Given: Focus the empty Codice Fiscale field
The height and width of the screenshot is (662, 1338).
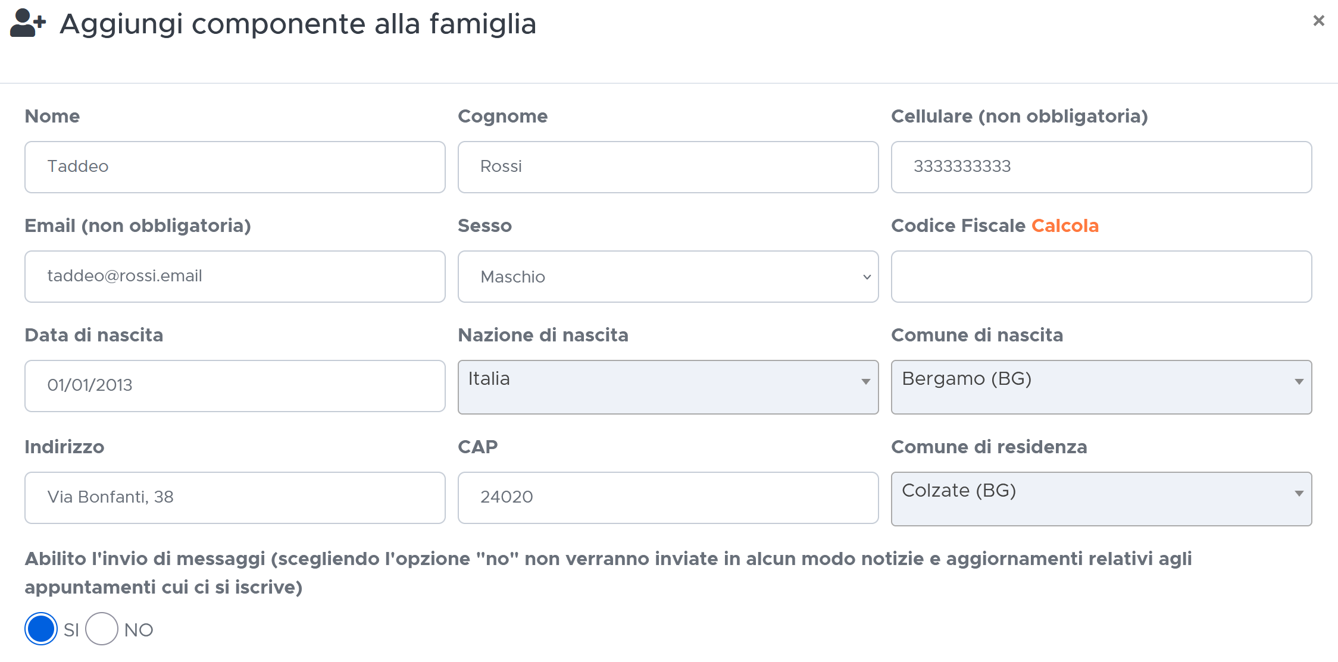Looking at the screenshot, I should (x=1101, y=277).
